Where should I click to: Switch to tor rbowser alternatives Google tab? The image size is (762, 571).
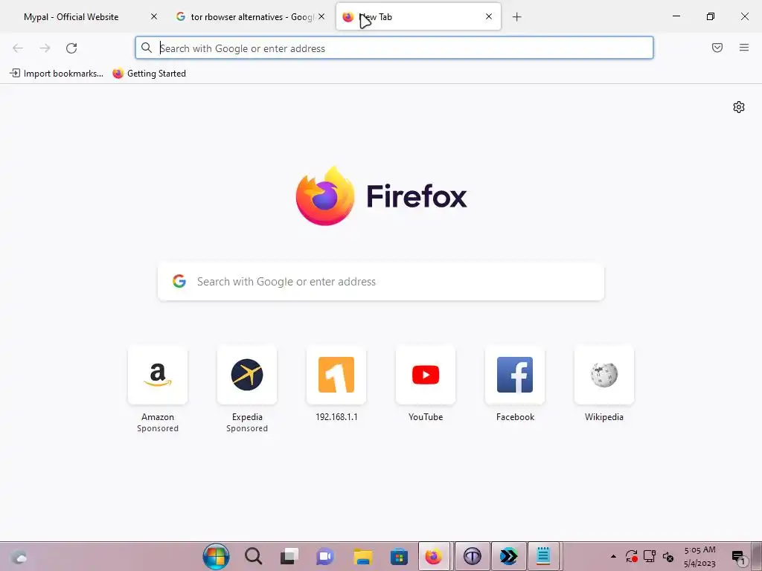pos(252,17)
